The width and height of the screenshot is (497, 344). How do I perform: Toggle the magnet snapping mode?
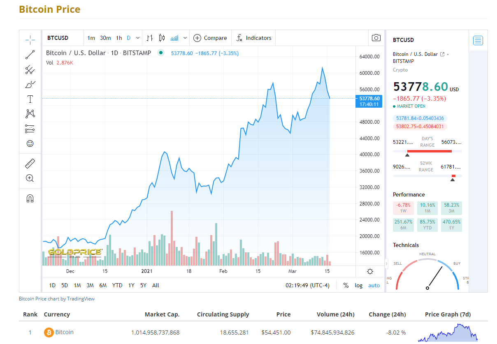pyautogui.click(x=30, y=199)
